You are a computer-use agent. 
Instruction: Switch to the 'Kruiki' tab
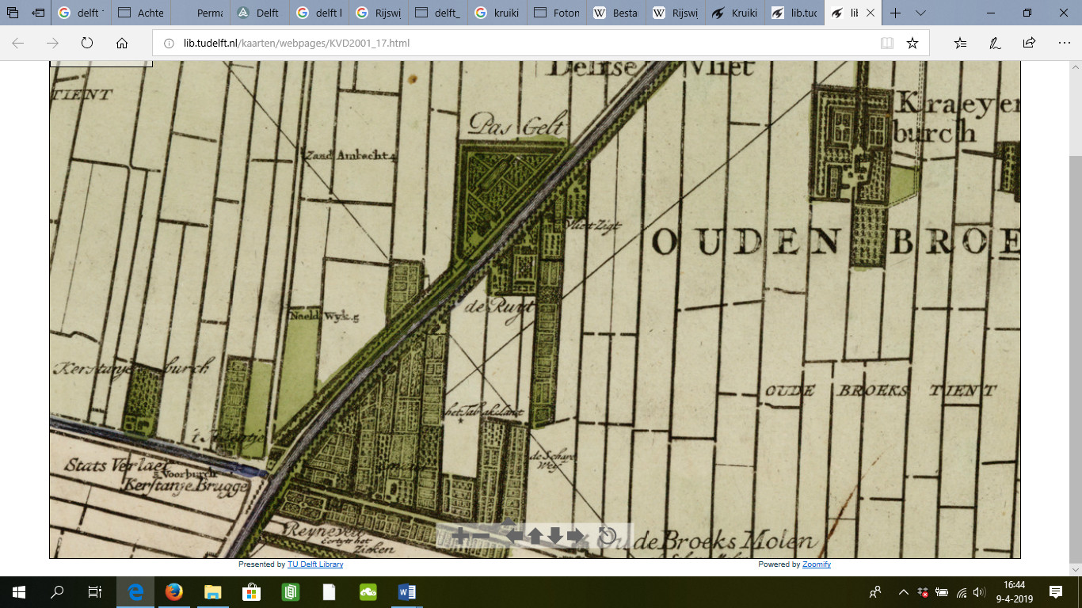(x=734, y=13)
